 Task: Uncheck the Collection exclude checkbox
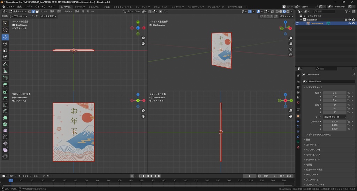(x=345, y=20)
